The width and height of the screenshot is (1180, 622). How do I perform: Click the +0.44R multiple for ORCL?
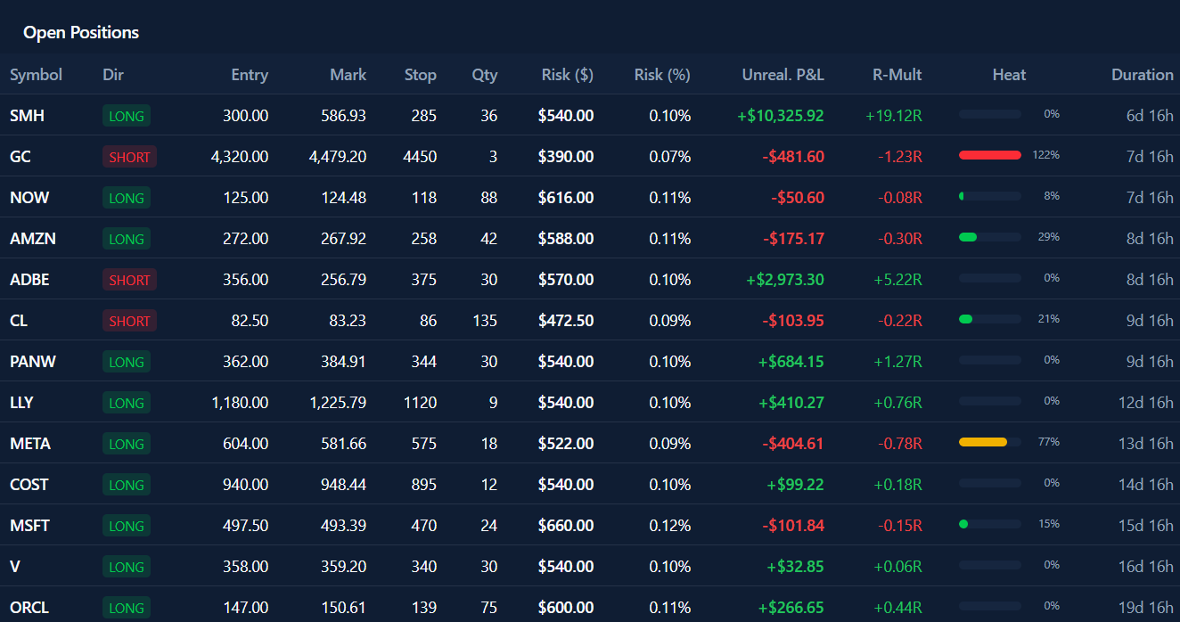[897, 608]
